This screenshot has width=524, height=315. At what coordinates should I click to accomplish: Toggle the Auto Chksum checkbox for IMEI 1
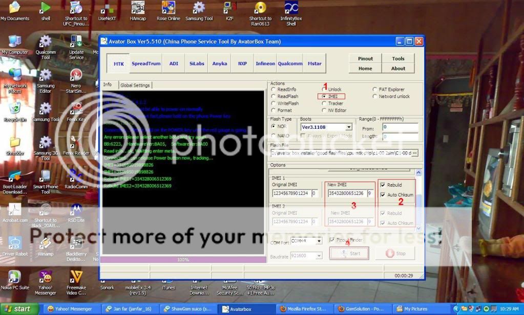(383, 195)
